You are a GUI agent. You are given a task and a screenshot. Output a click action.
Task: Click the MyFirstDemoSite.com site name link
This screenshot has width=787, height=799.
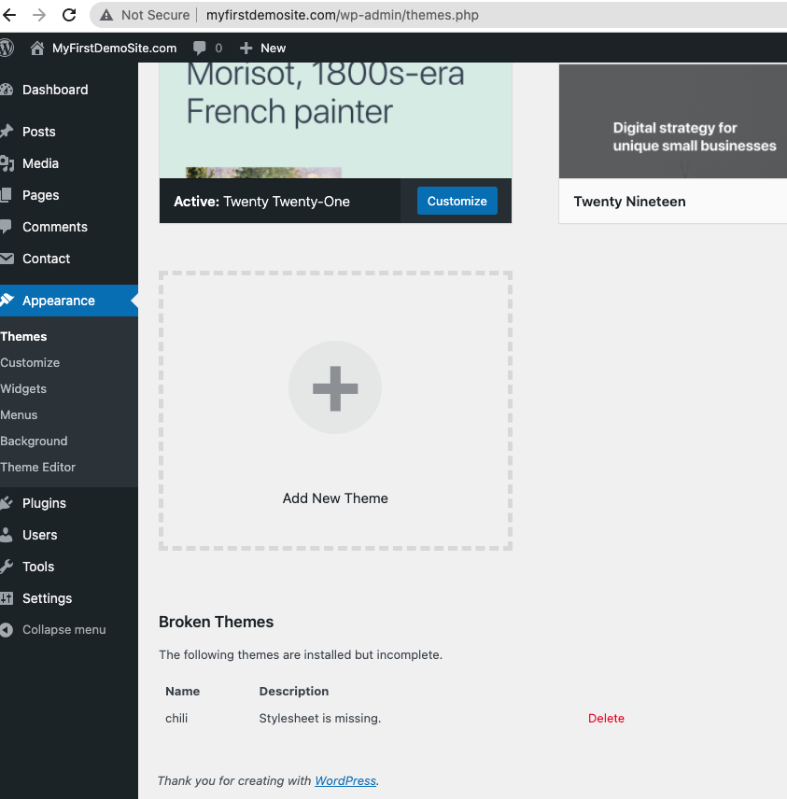click(x=114, y=48)
